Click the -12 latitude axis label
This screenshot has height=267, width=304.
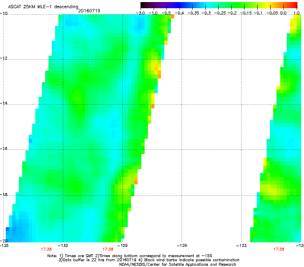pos(4,58)
